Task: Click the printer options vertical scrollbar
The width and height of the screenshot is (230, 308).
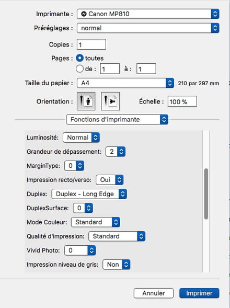Action: point(206,193)
